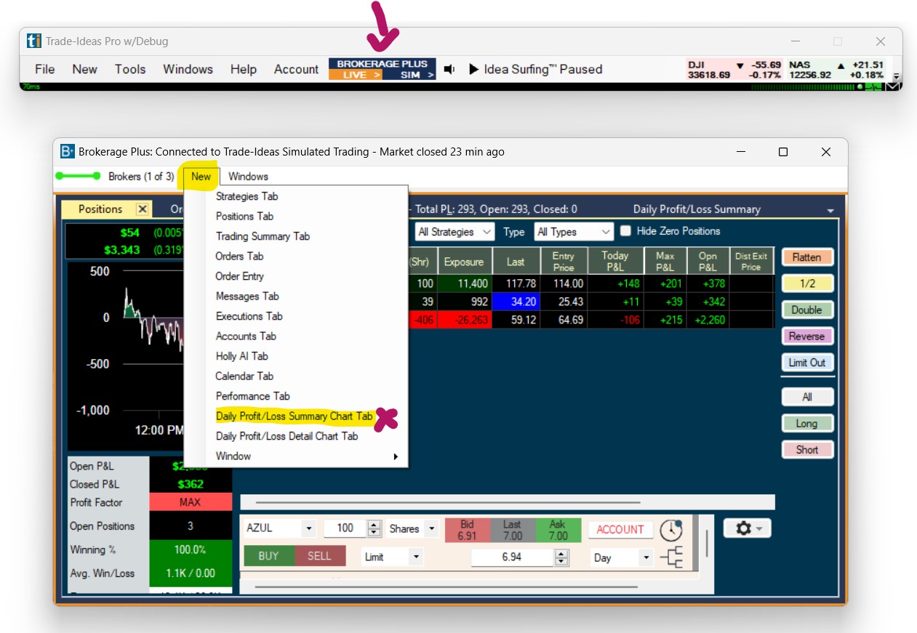
Task: Click the Brokerage Plus LIVE button
Action: point(355,75)
